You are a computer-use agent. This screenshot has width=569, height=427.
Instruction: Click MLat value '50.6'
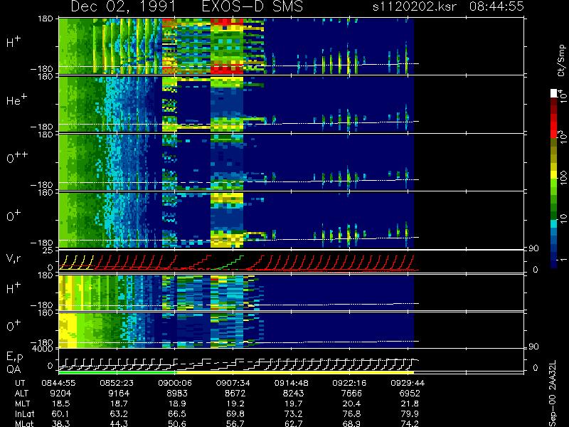click(177, 423)
